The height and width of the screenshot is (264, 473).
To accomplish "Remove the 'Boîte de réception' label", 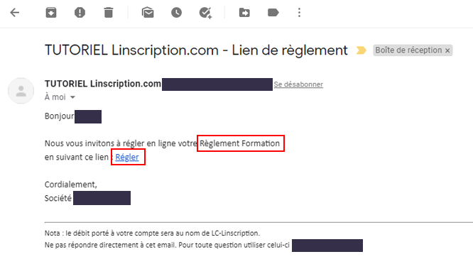I will pyautogui.click(x=447, y=50).
